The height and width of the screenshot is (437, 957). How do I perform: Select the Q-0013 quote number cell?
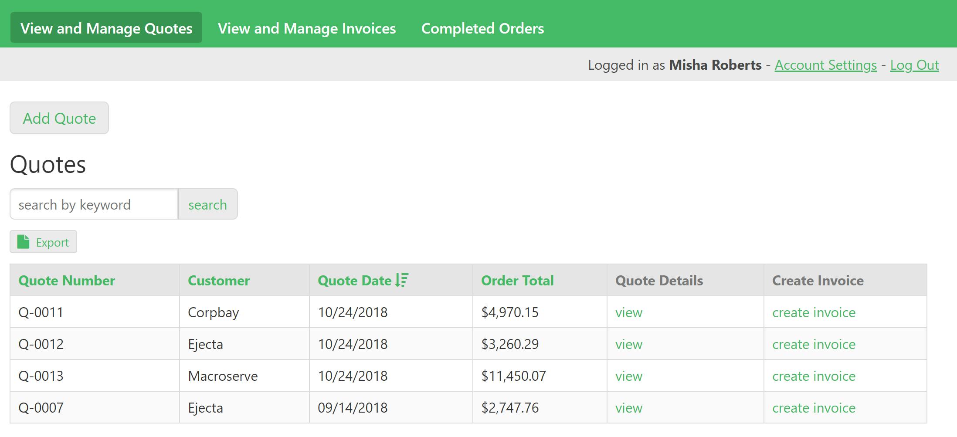tap(95, 376)
